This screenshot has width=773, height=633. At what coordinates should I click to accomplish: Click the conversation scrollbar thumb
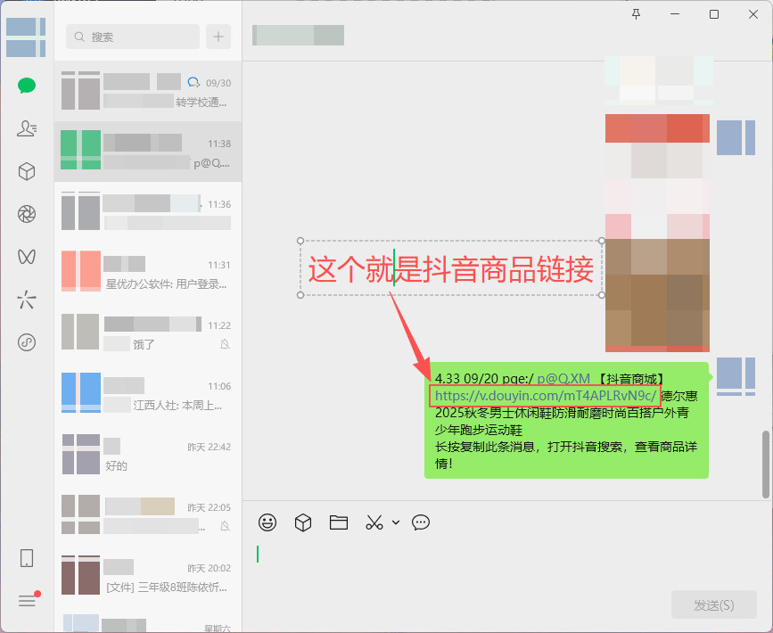click(766, 464)
